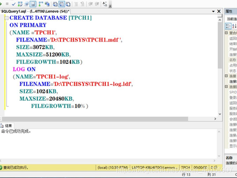237x178 pixels.
Task: Click the Comment out selected lines icon
Action: point(76,4)
